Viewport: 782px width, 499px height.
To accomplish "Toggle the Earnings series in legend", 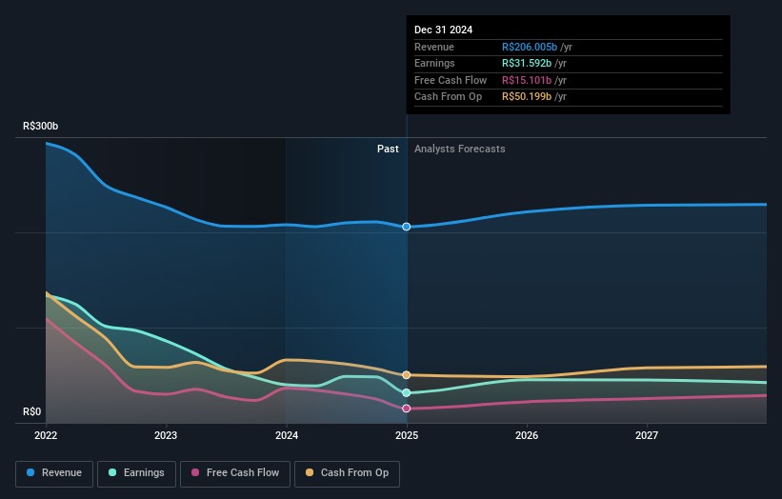I will (x=136, y=473).
